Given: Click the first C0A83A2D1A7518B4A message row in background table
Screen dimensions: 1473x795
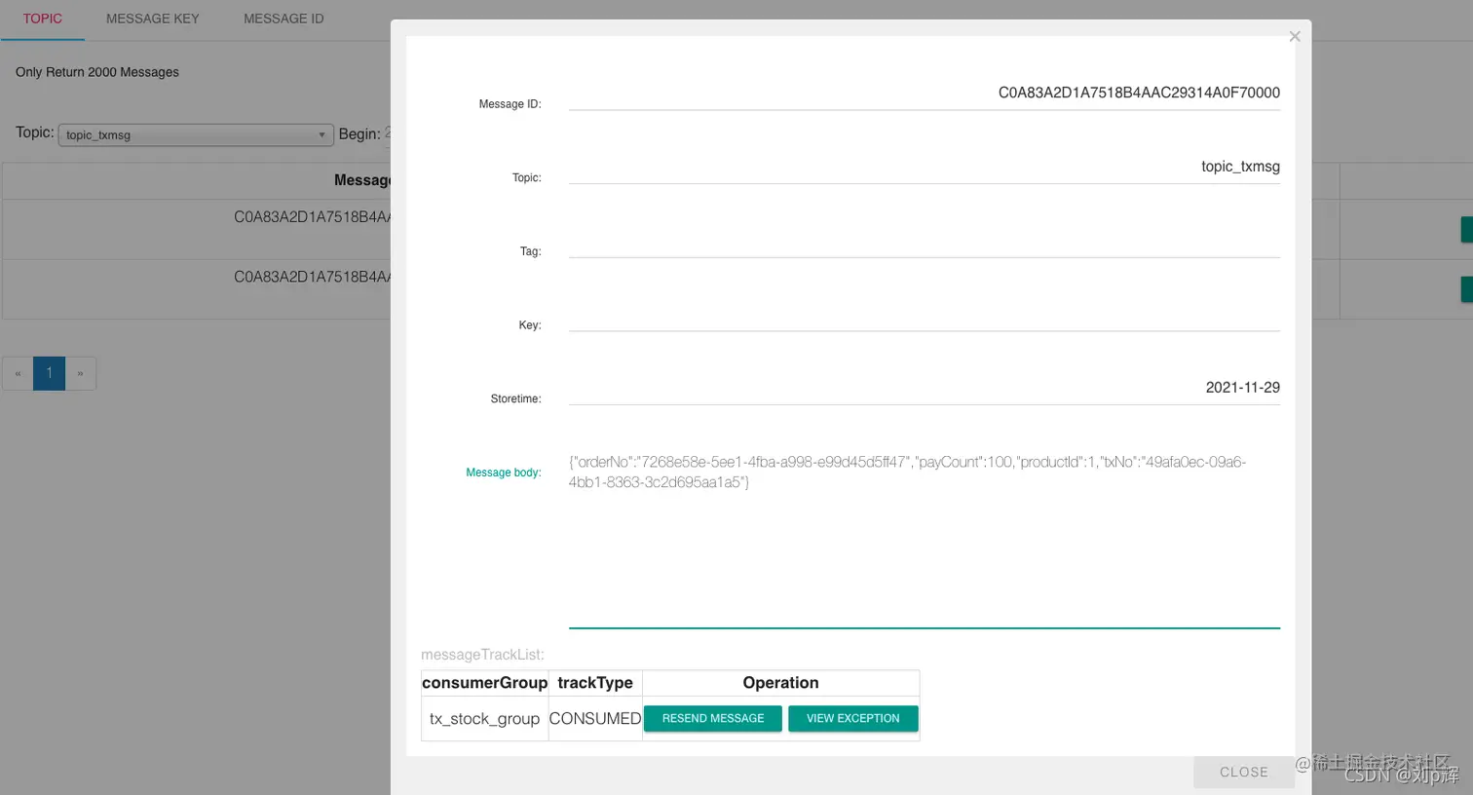Looking at the screenshot, I should 312,217.
